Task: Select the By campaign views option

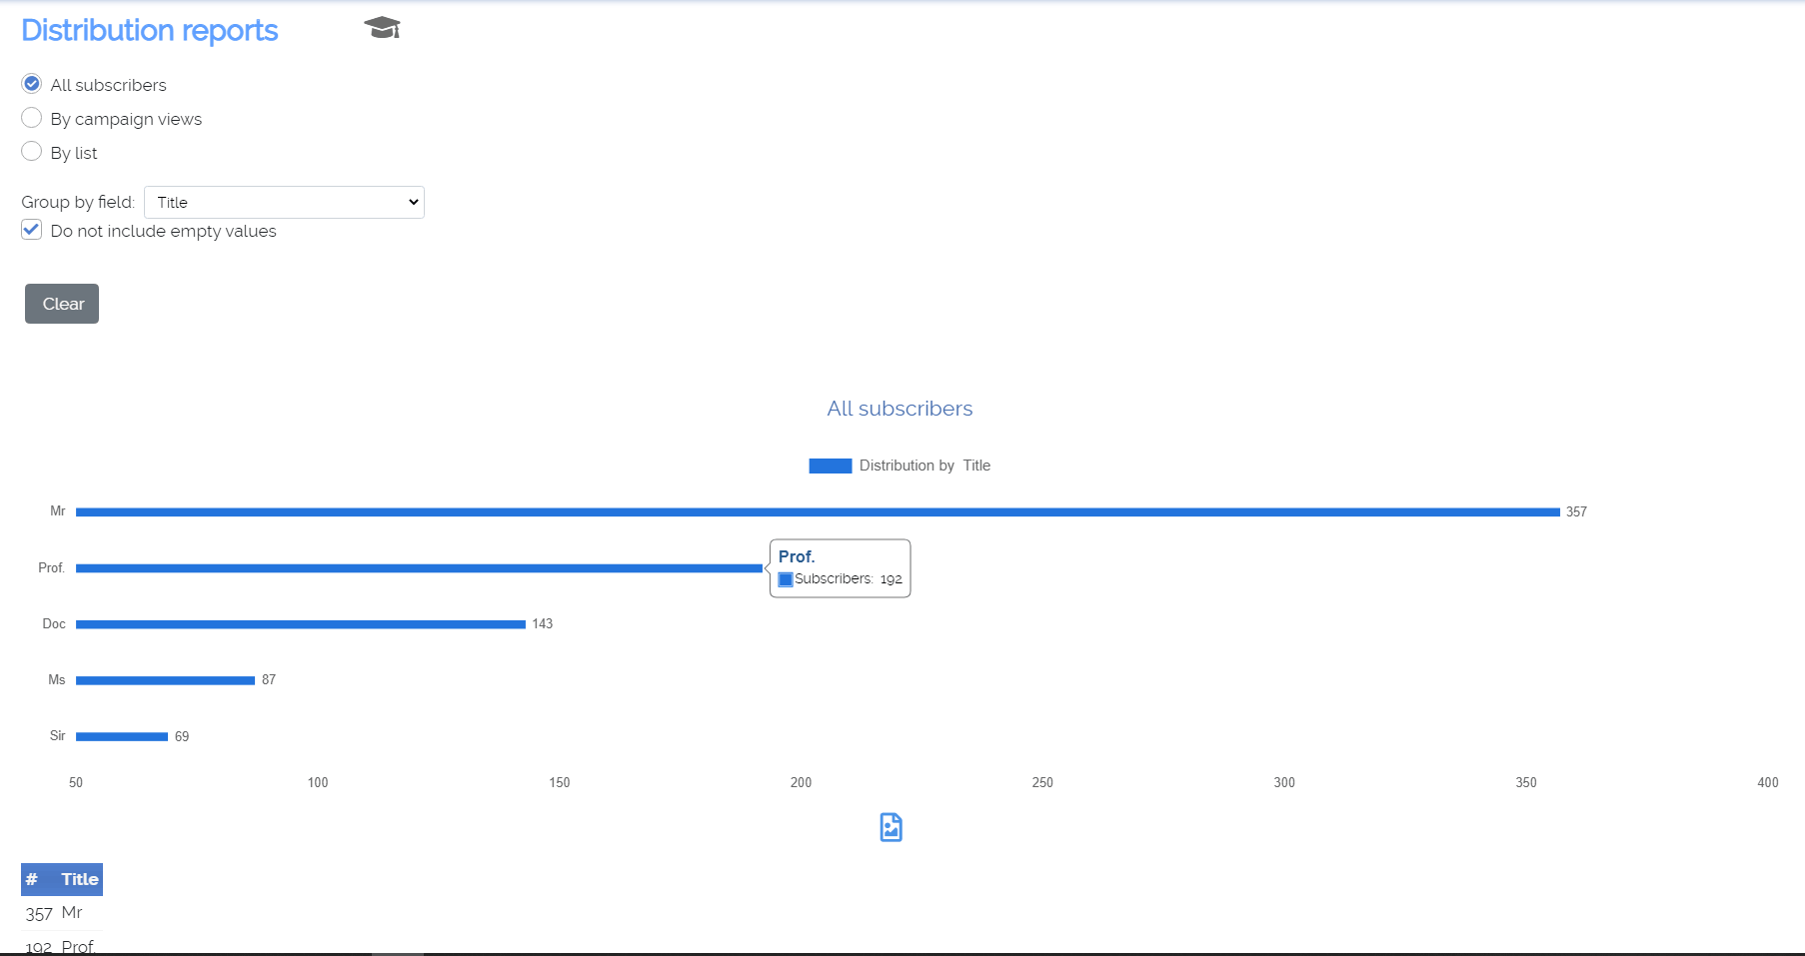Action: pyautogui.click(x=32, y=118)
